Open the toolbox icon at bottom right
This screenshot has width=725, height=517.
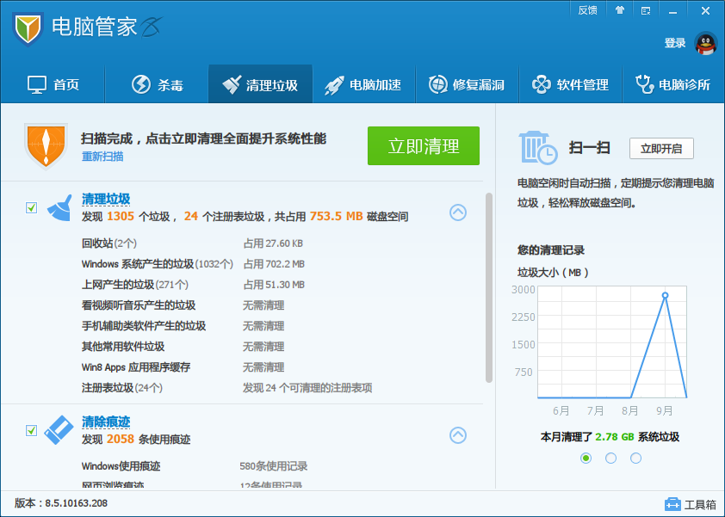click(672, 504)
